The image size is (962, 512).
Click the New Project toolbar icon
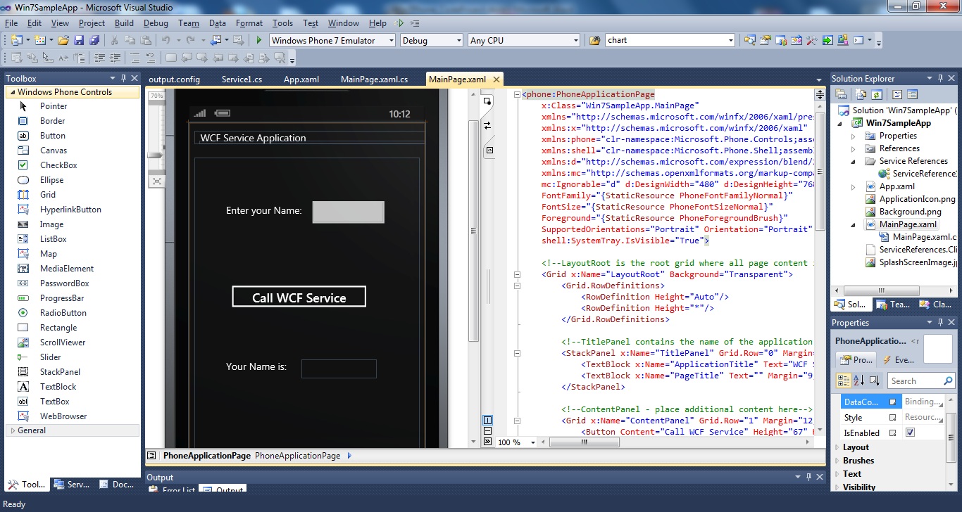16,40
